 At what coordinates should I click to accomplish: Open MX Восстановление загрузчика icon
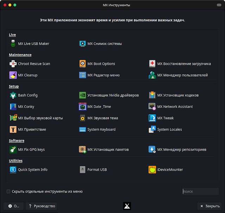point(152,63)
